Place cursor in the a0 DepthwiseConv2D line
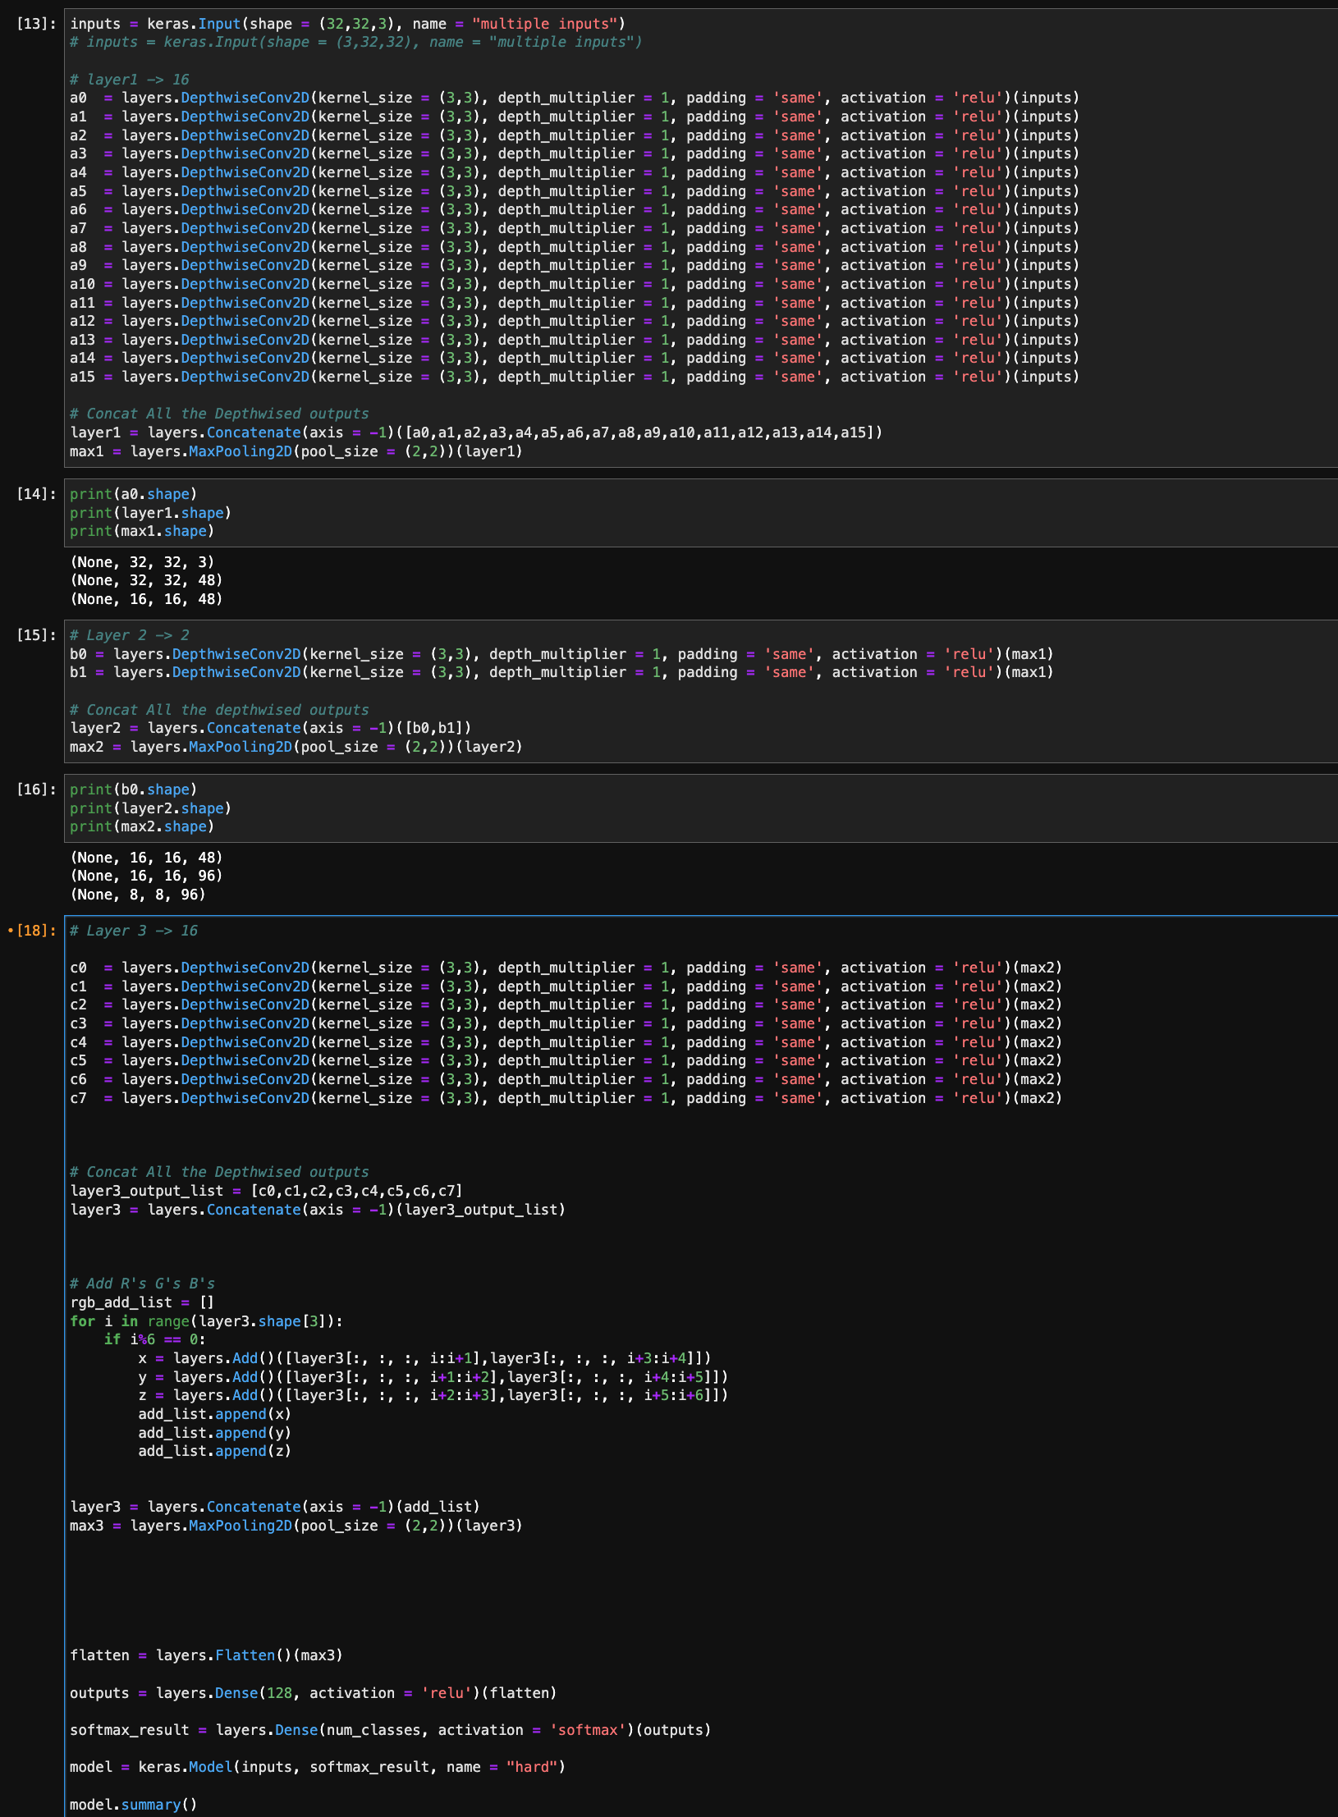This screenshot has width=1338, height=1817. point(574,98)
